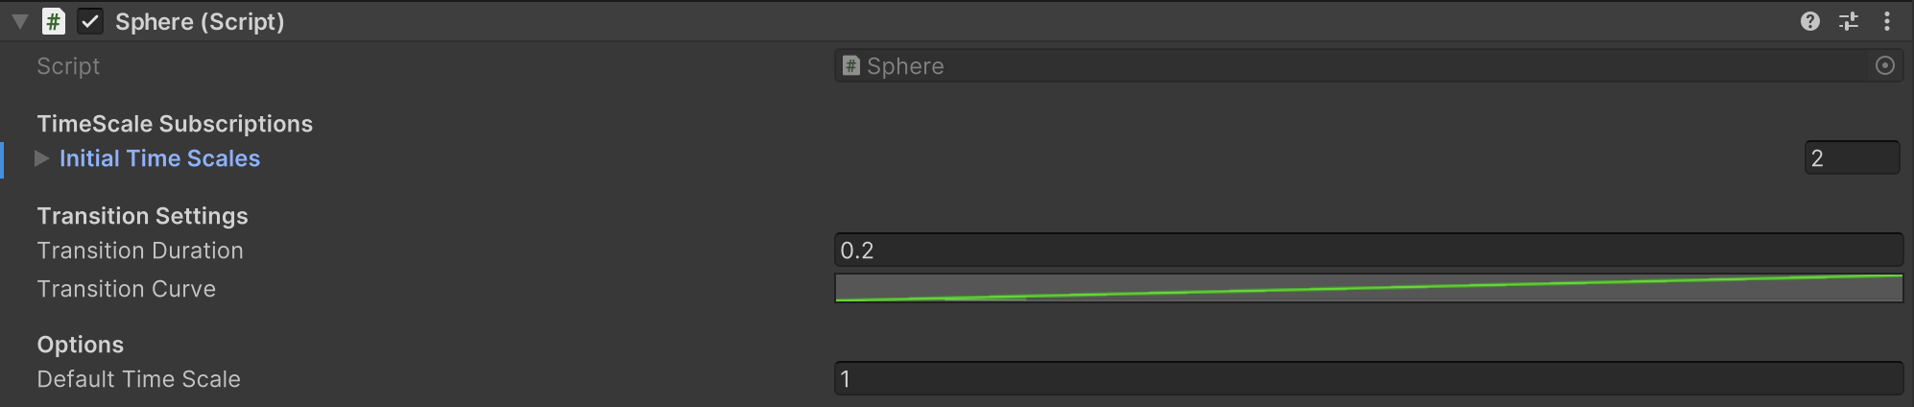Disable the Sphere script enable checkbox

[x=90, y=21]
